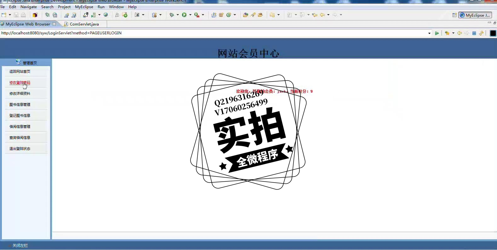Image resolution: width=497 pixels, height=250 pixels.
Task: Click 关闭左栏 at the bottom
Action: (x=20, y=246)
